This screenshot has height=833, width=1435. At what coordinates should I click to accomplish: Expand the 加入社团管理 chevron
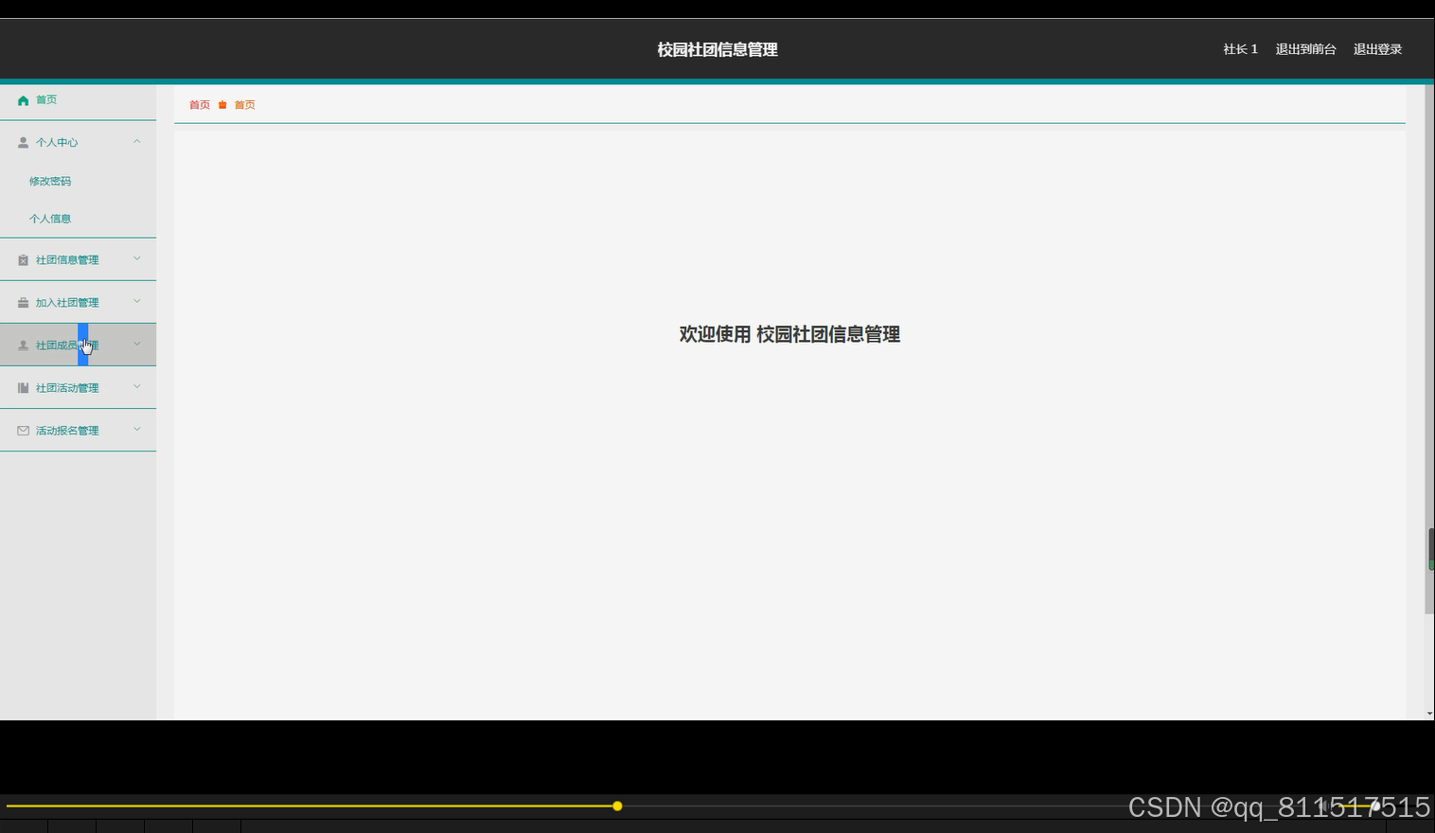pyautogui.click(x=137, y=301)
